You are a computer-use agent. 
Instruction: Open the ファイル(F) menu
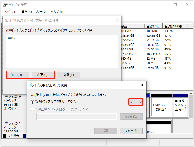tap(10, 12)
